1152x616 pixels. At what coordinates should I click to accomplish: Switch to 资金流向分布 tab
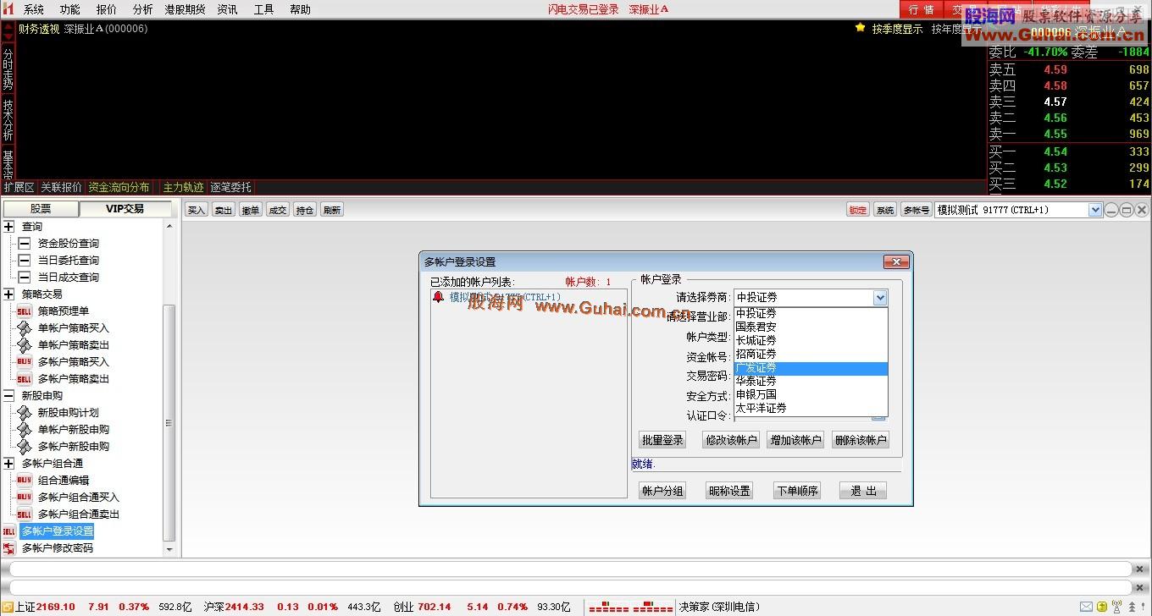tap(119, 187)
